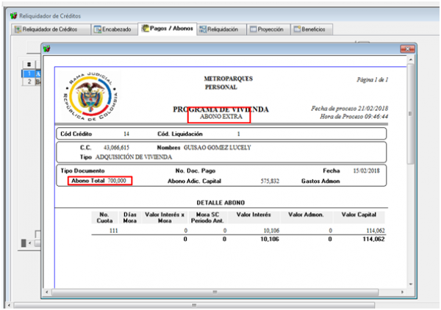Click the DETALLE ABONO section heading
Image resolution: width=441 pixels, height=310 pixels.
click(220, 203)
